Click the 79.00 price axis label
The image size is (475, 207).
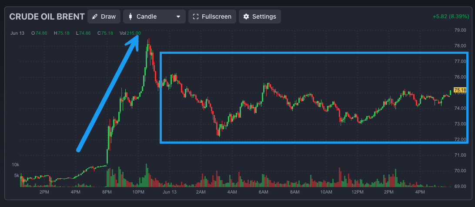pyautogui.click(x=460, y=30)
